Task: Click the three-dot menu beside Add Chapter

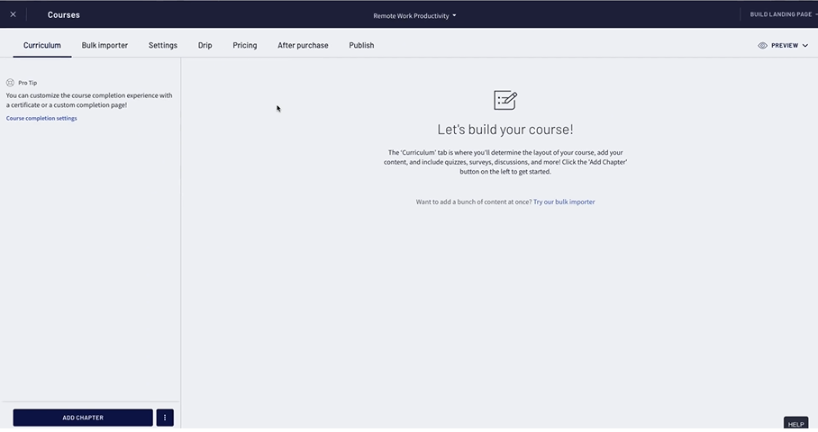Action: tap(165, 418)
